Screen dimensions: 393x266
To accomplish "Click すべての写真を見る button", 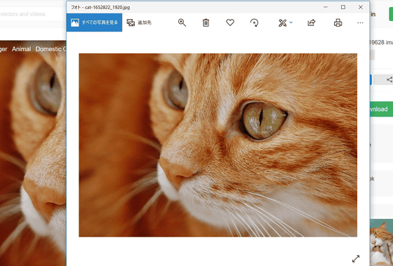I will click(94, 22).
